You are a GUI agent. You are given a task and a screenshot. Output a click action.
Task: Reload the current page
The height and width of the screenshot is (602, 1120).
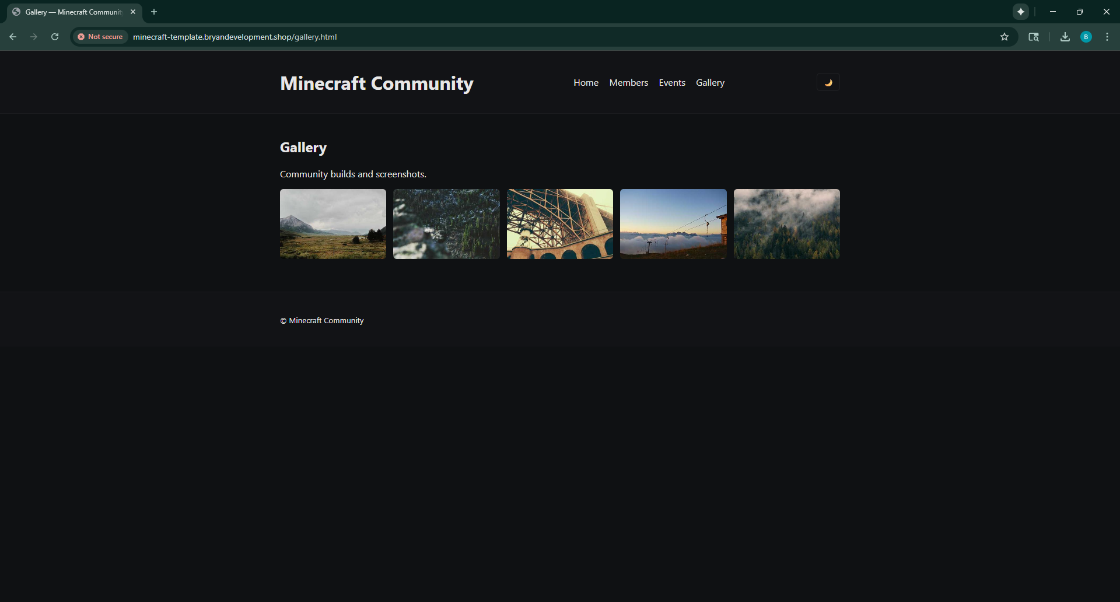click(55, 37)
